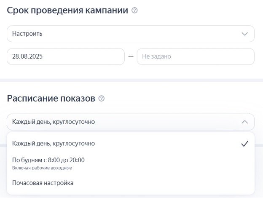The image size is (263, 198).
Task: Pick the "Почасовая настройка" schedule option
Action: coord(43,183)
